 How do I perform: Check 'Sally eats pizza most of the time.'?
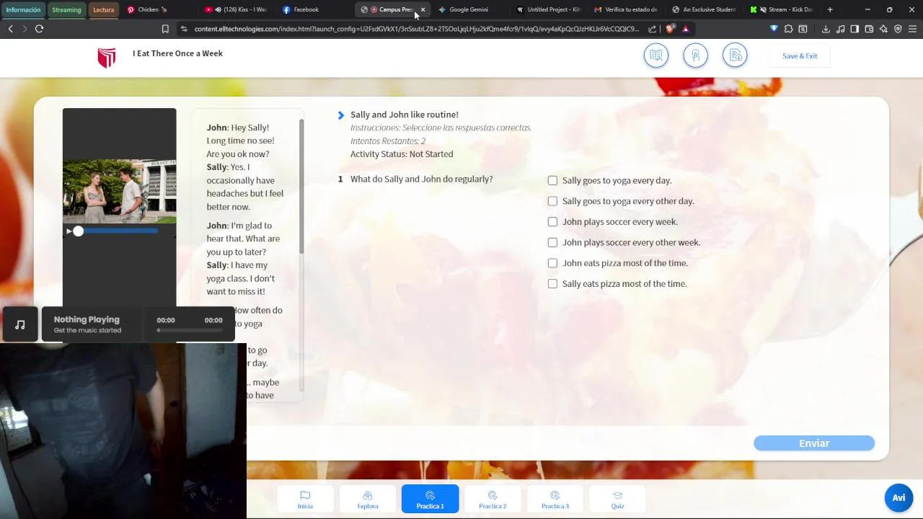point(552,284)
